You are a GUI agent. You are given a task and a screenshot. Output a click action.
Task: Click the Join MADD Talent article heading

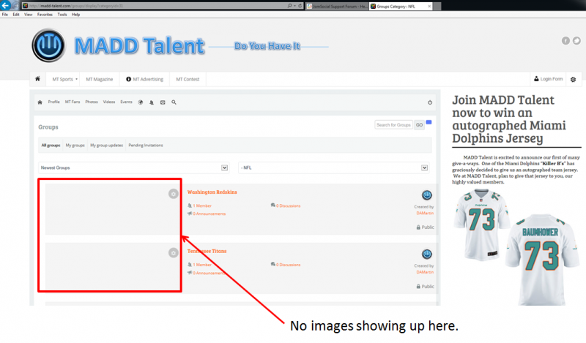point(509,118)
